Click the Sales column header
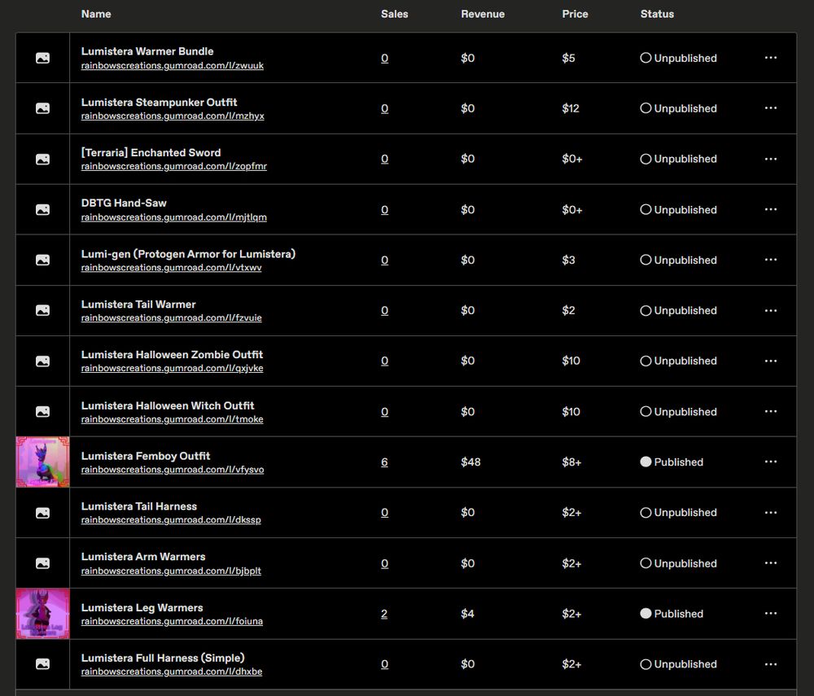The width and height of the screenshot is (814, 696). pos(394,14)
